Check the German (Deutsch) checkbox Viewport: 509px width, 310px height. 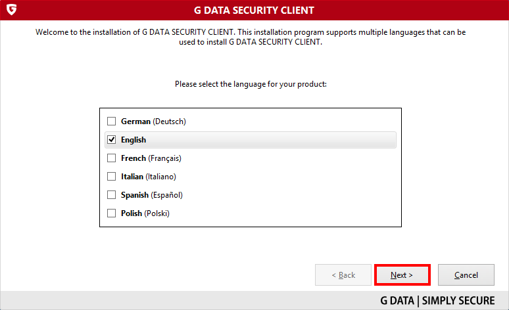point(111,122)
